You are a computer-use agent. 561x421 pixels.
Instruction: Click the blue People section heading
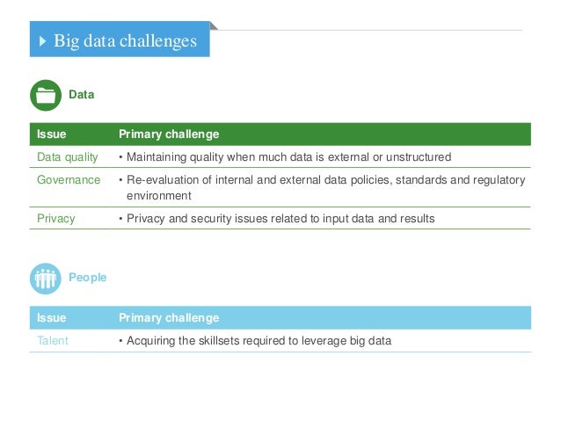(88, 277)
